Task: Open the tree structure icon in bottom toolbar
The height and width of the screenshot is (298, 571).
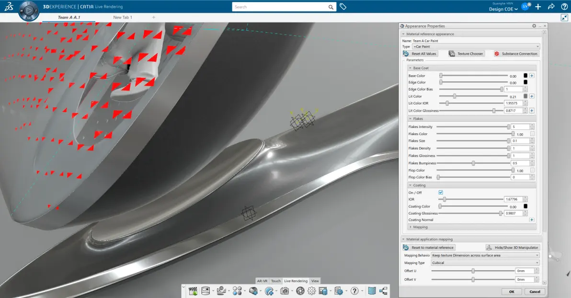Action: (383, 291)
